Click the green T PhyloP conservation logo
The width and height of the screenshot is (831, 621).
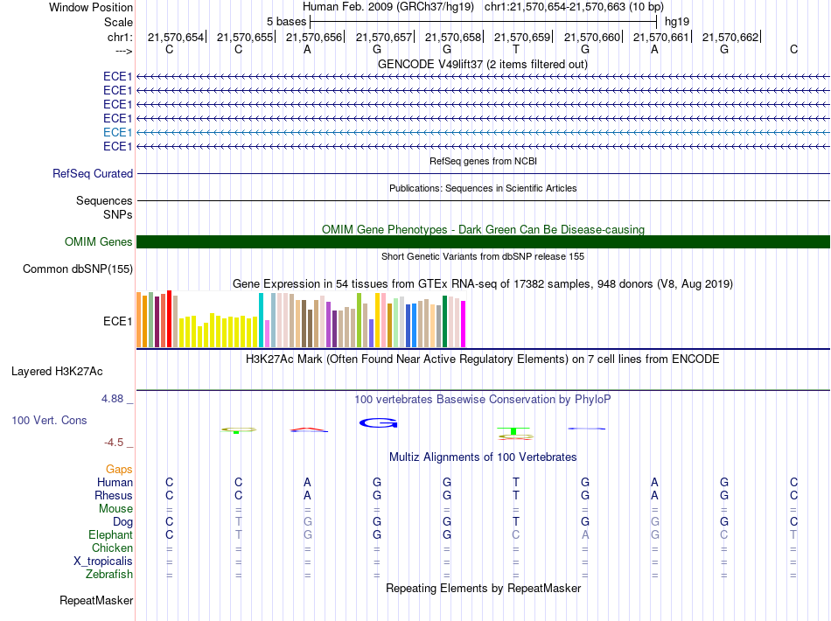pos(513,431)
